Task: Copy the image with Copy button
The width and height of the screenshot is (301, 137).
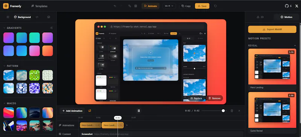Action: (186, 6)
